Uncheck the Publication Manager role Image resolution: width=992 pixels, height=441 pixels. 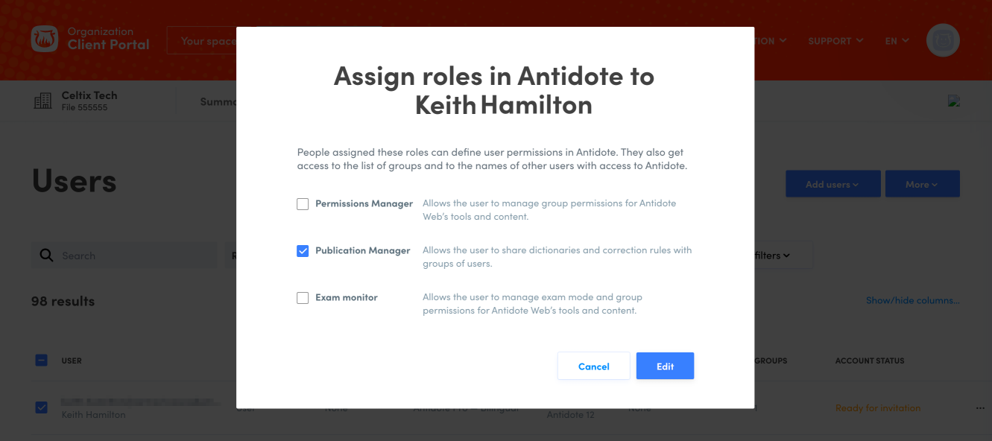(x=303, y=251)
